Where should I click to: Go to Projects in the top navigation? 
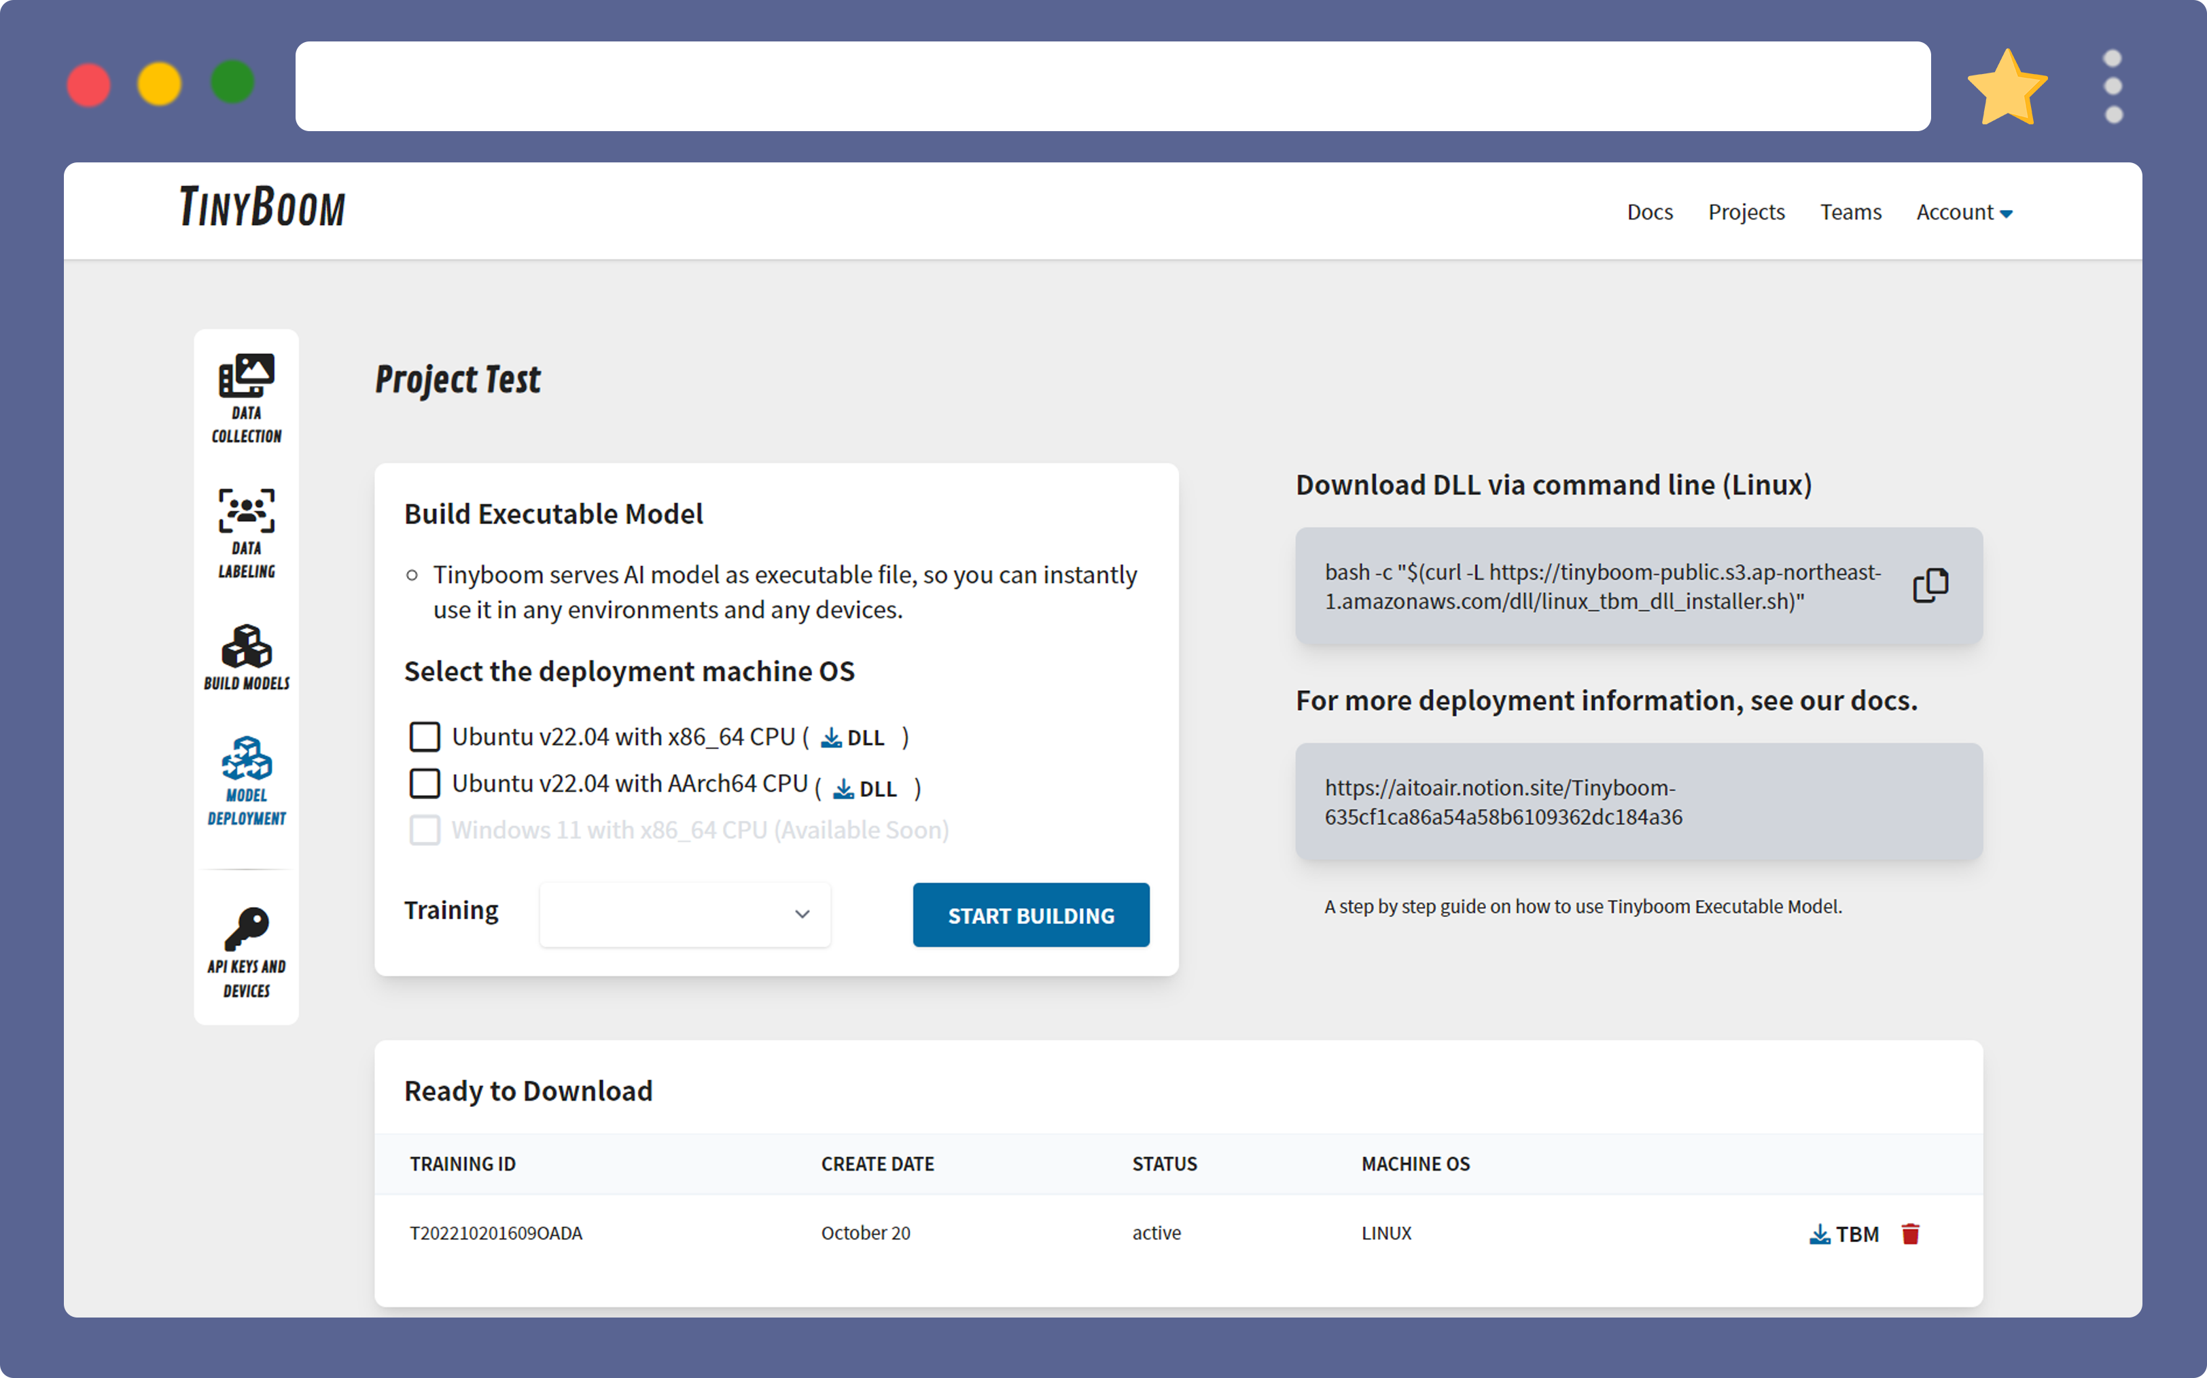click(1746, 213)
